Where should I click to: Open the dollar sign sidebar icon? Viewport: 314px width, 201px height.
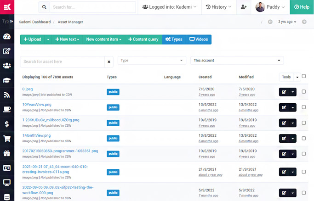[x=7, y=124]
